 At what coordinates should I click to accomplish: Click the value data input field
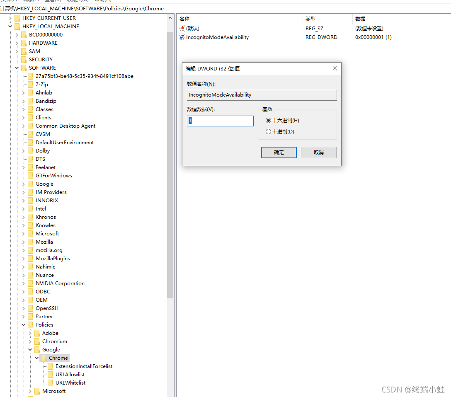click(221, 121)
